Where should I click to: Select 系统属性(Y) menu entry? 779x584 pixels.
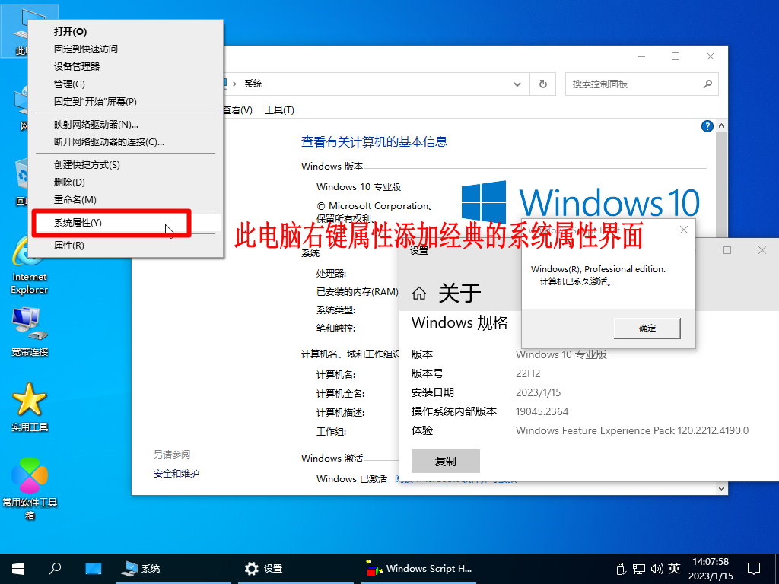[x=126, y=223]
